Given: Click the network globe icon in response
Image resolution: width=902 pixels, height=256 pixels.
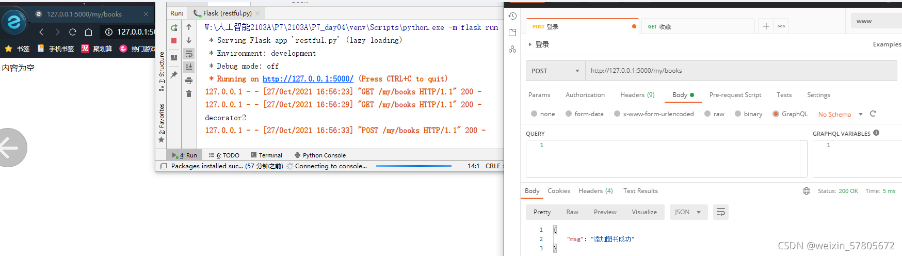Looking at the screenshot, I should (x=807, y=191).
